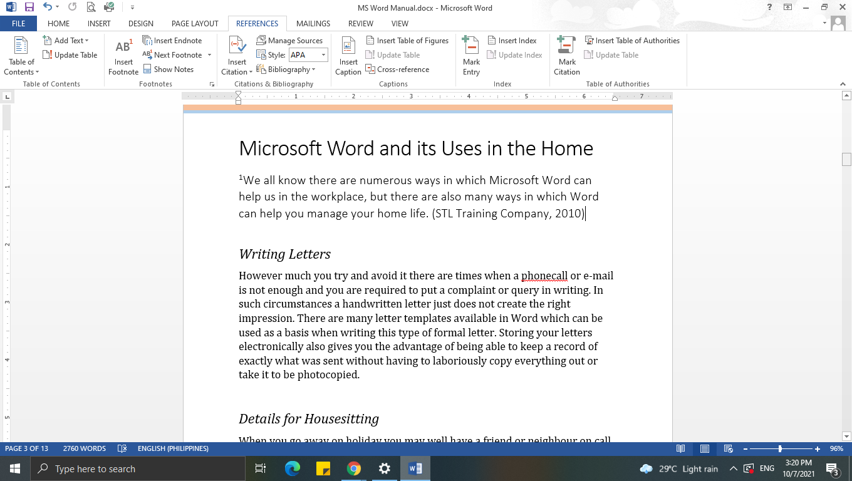The height and width of the screenshot is (481, 852).
Task: Undo the last action
Action: [47, 8]
